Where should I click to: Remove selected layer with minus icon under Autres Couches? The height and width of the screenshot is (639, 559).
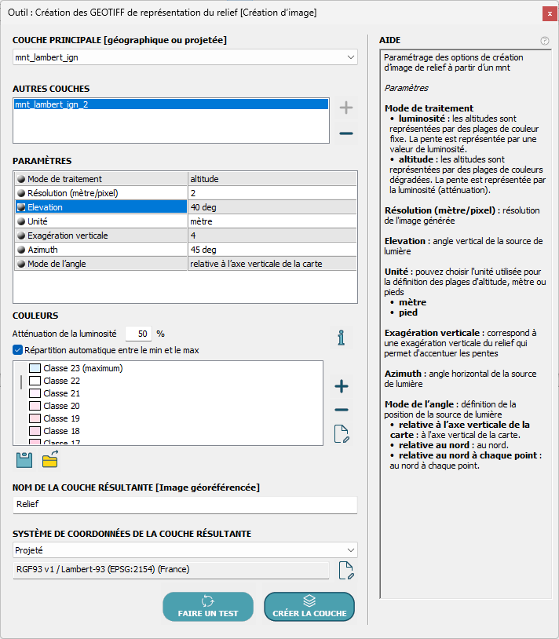click(x=345, y=133)
